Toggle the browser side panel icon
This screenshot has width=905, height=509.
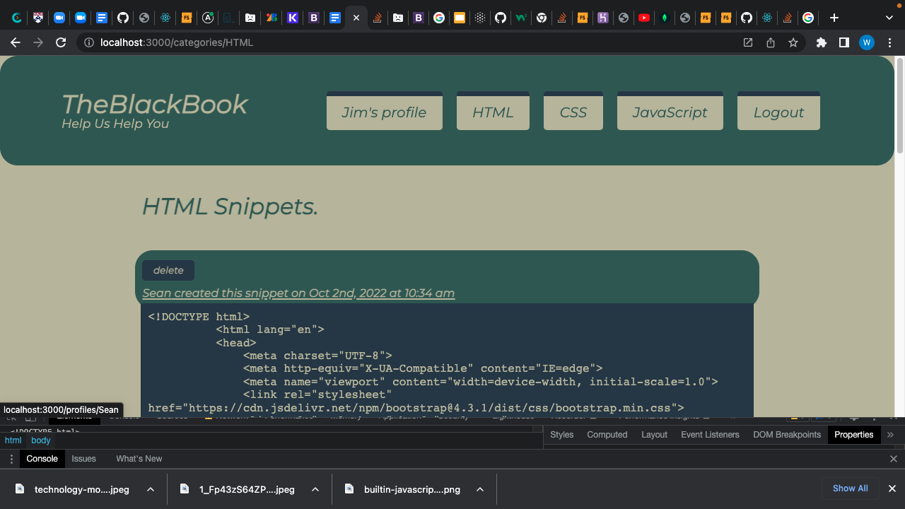pos(843,42)
